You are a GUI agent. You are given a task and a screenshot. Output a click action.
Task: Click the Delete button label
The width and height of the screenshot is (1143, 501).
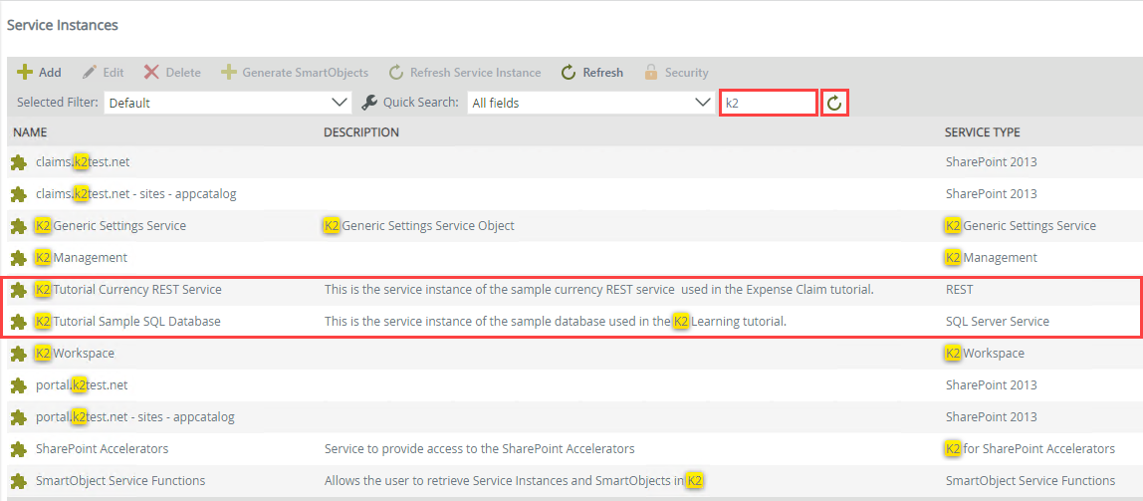pyautogui.click(x=183, y=73)
